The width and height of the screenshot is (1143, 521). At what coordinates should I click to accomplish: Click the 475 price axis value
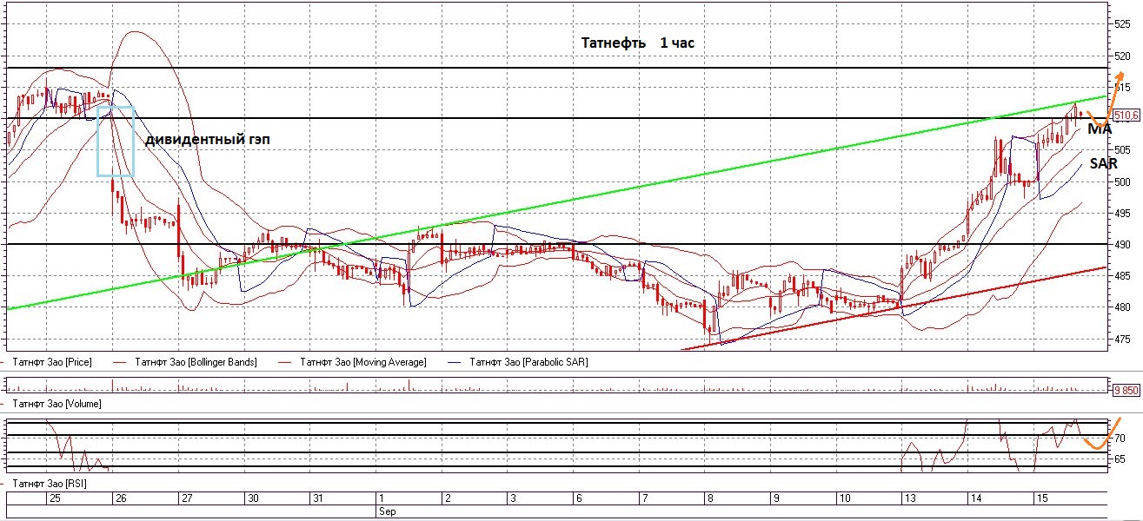click(1123, 339)
